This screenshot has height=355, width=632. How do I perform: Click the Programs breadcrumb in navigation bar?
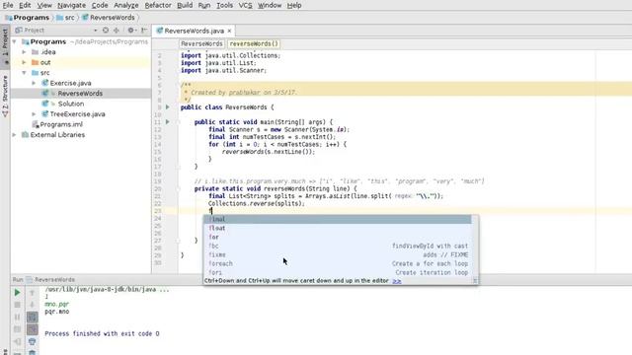tap(28, 18)
